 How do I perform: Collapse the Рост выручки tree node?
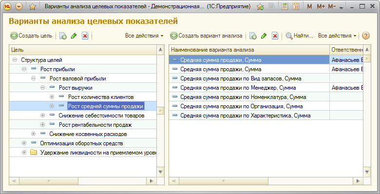coord(43,88)
